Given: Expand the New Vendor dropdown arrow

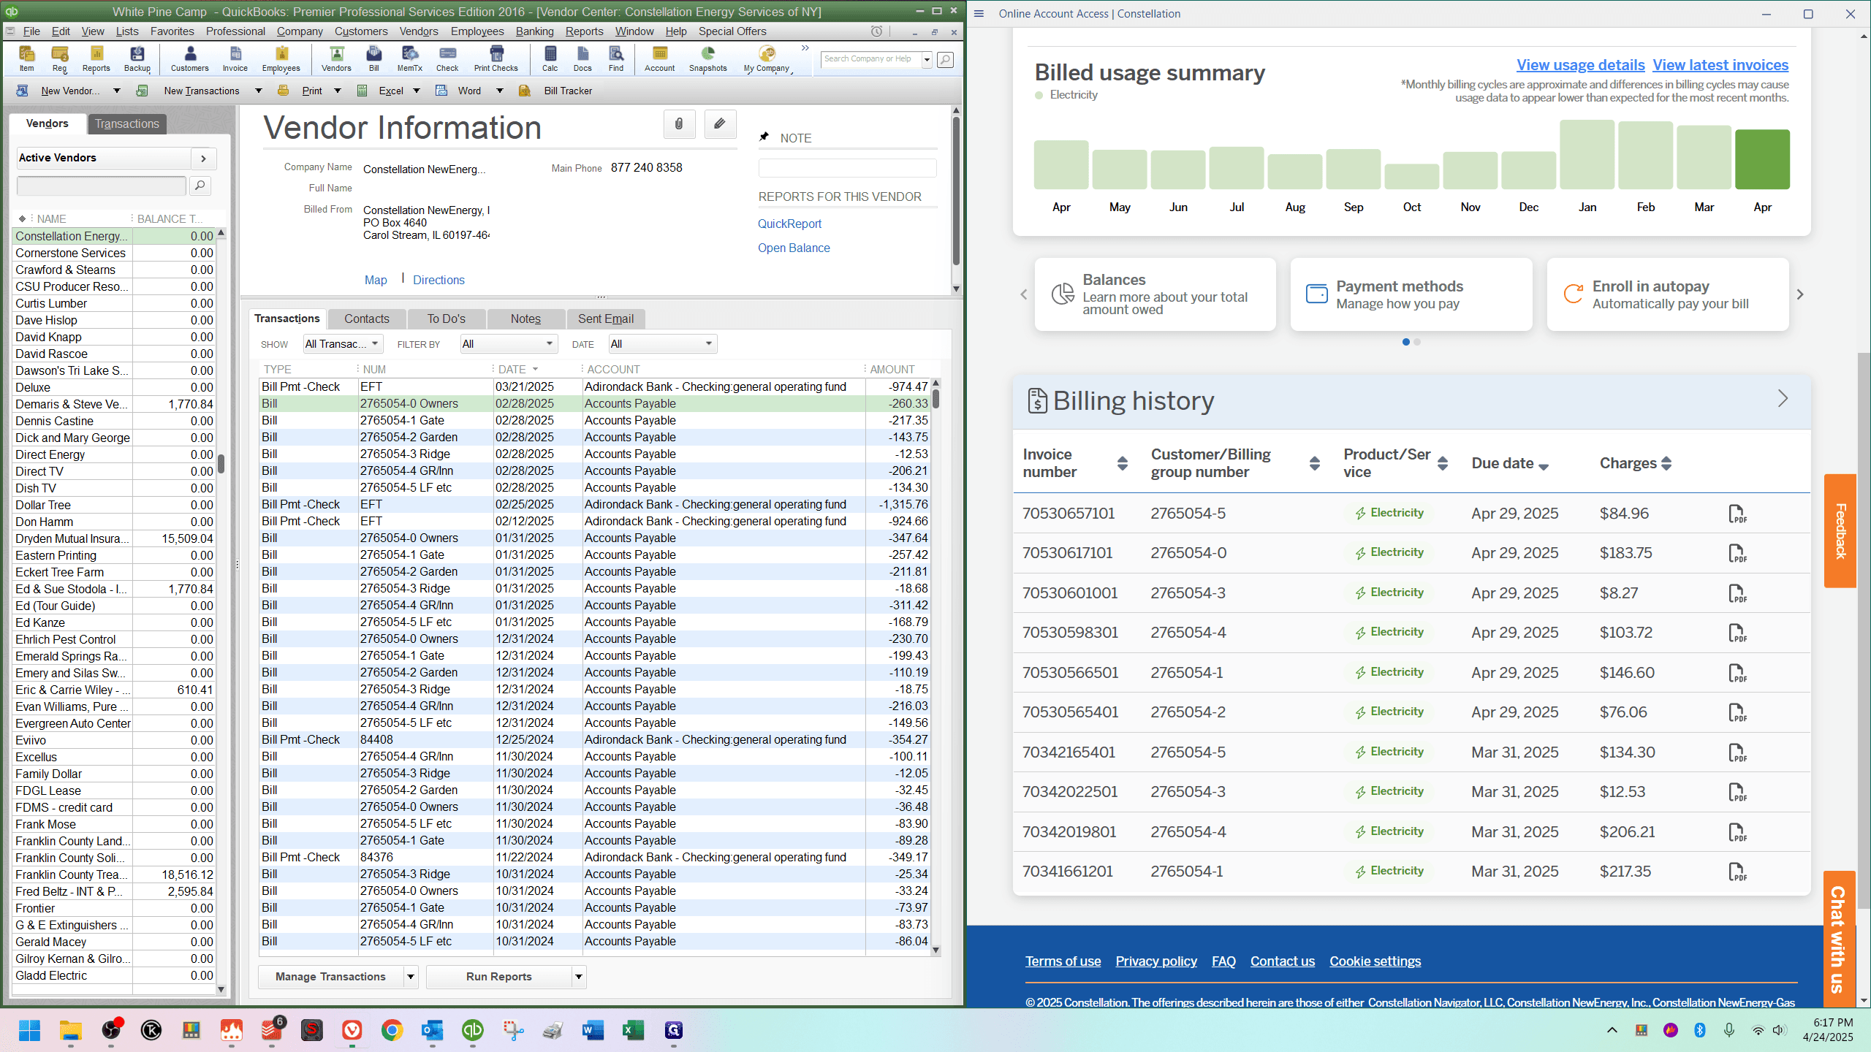Looking at the screenshot, I should [116, 91].
